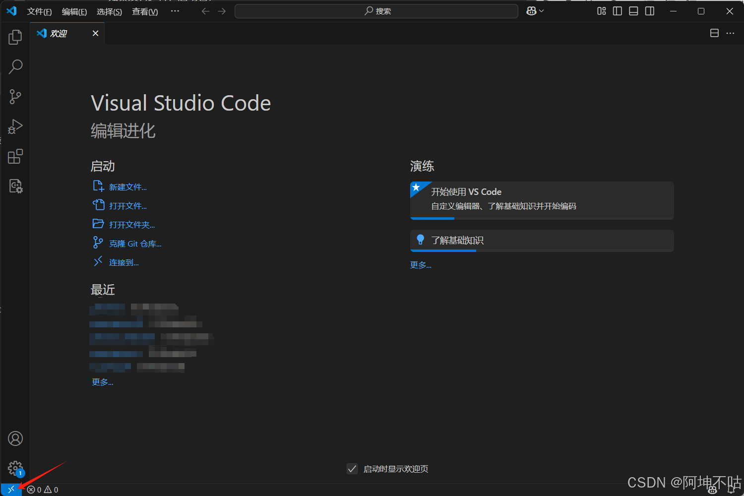This screenshot has height=496, width=744.
Task: Click the 搜索 command center box
Action: click(x=376, y=11)
